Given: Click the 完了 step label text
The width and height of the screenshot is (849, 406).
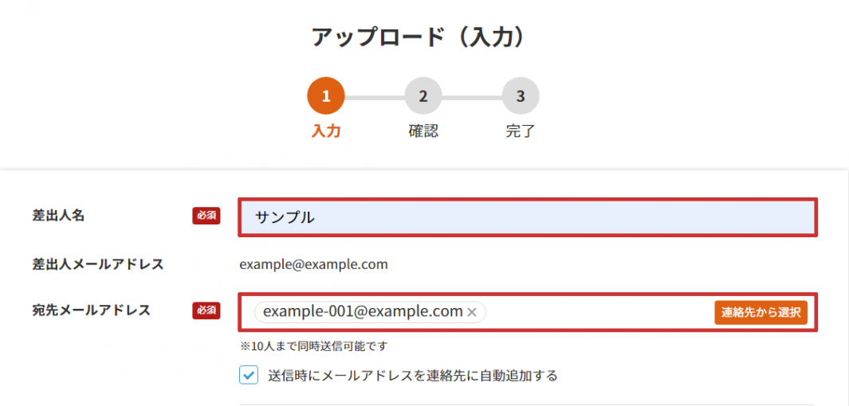Looking at the screenshot, I should tap(521, 131).
